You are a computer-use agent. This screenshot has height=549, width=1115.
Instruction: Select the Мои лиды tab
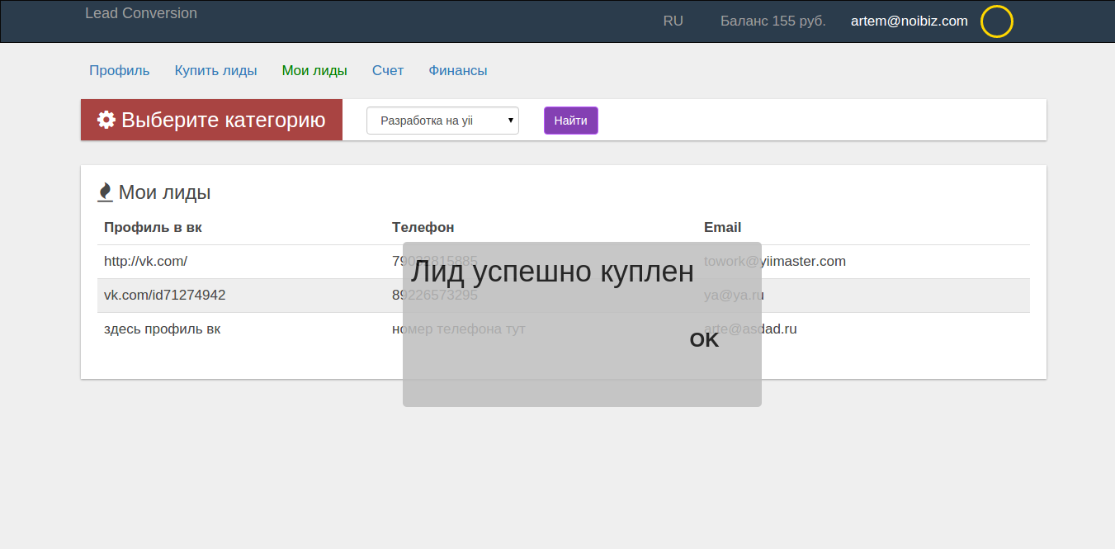(314, 70)
